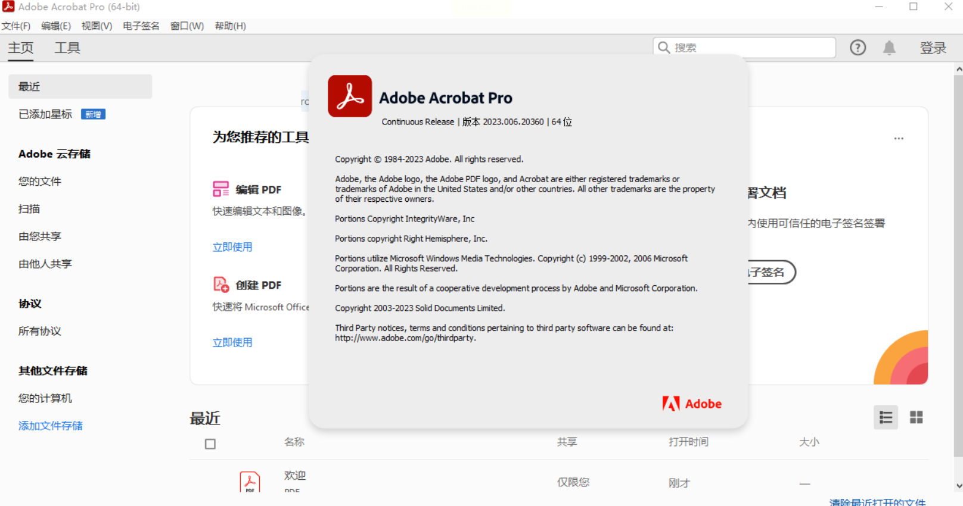The height and width of the screenshot is (506, 963).
Task: Open the help question mark icon
Action: tap(858, 48)
